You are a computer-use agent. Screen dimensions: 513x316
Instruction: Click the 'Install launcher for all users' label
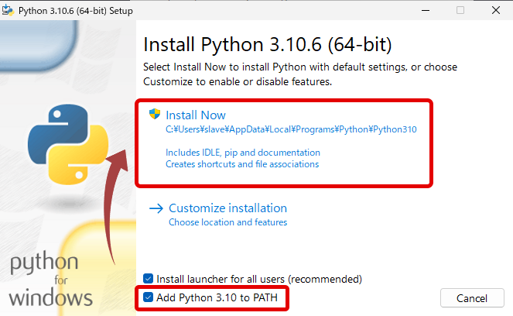coord(259,279)
